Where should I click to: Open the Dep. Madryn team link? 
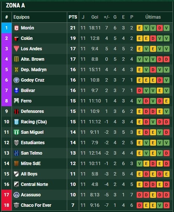(34, 70)
